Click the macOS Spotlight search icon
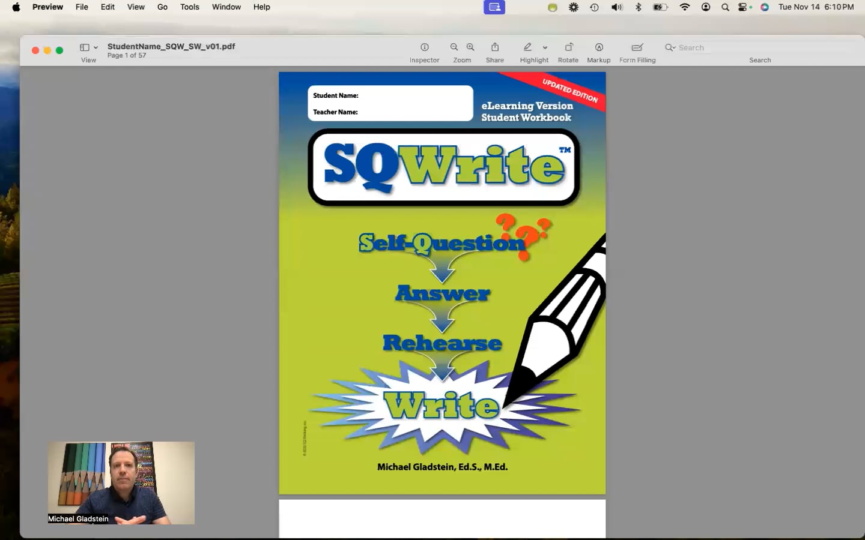This screenshot has height=540, width=865. click(724, 7)
